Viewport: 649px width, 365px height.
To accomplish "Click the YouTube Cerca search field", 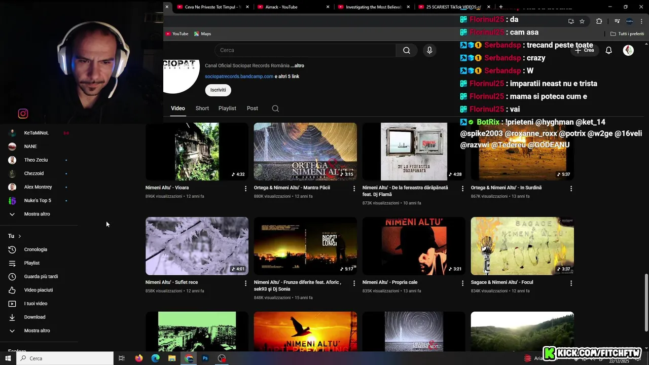I will pyautogui.click(x=305, y=50).
